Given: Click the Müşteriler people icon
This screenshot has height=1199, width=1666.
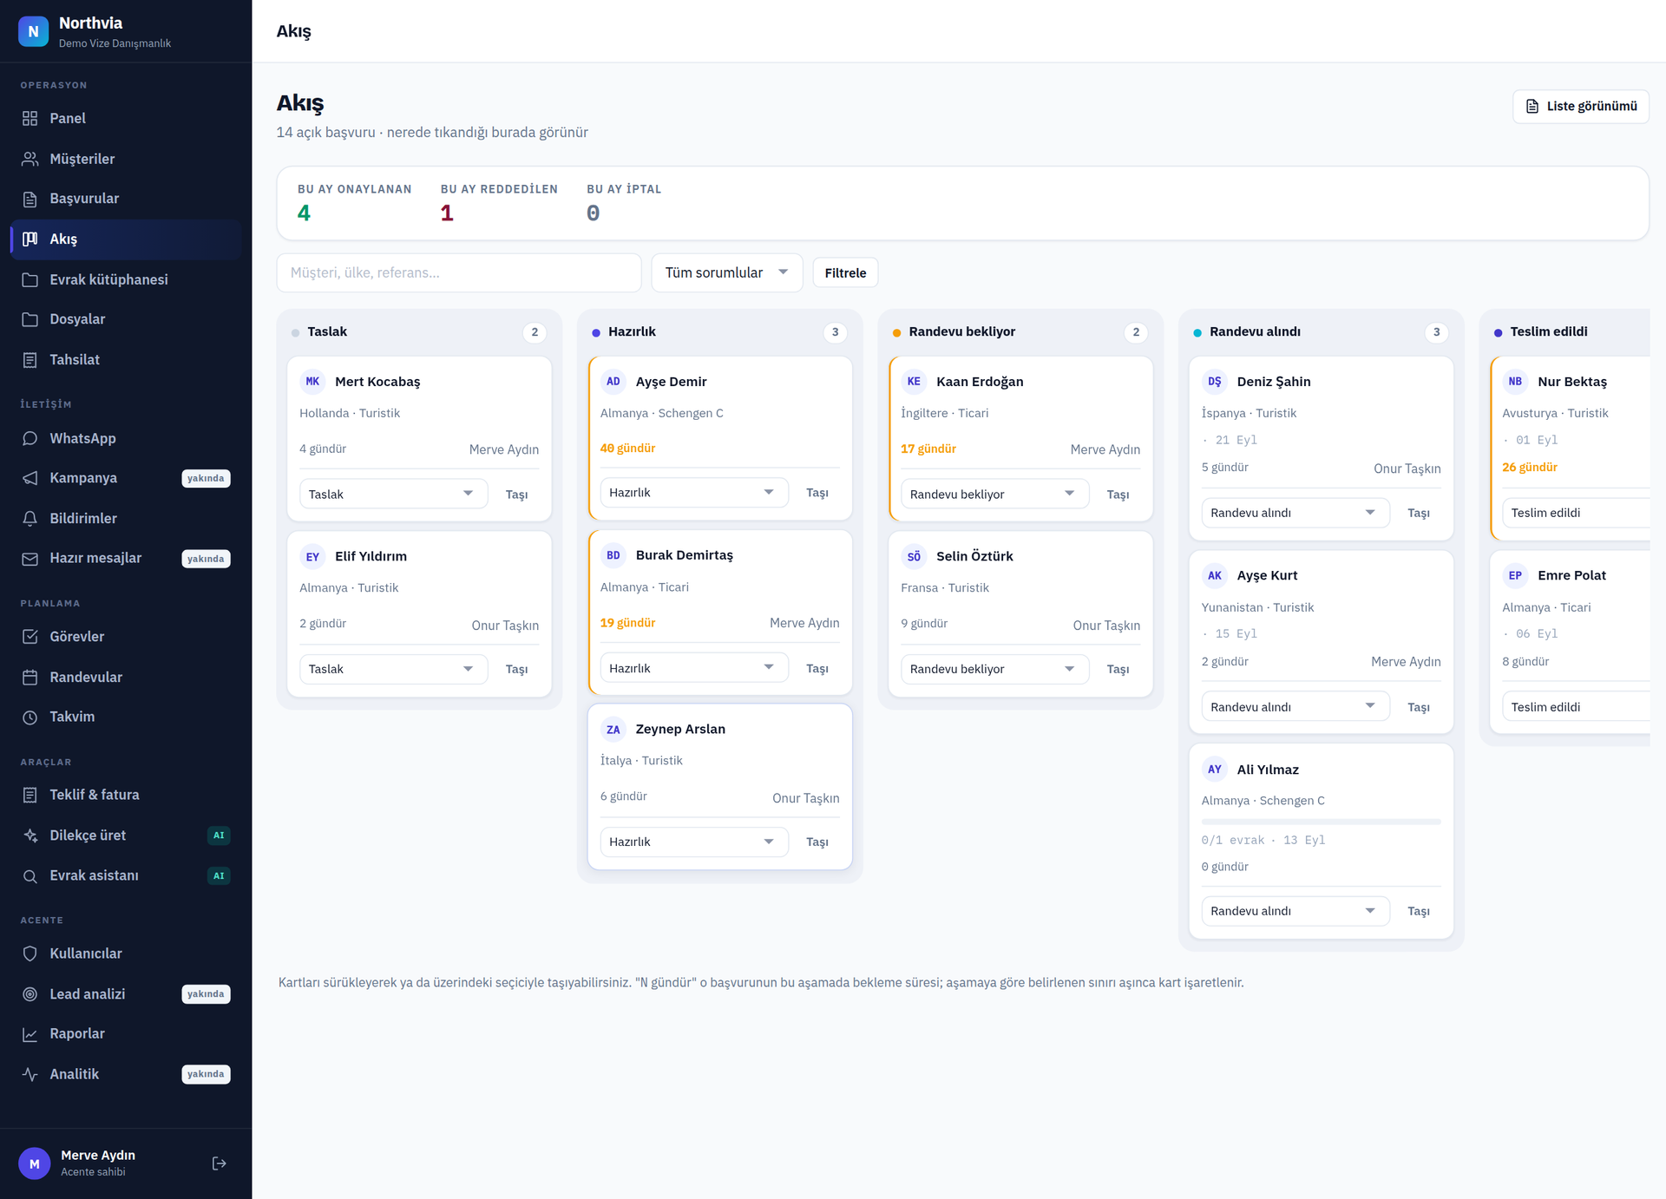Looking at the screenshot, I should coord(30,159).
